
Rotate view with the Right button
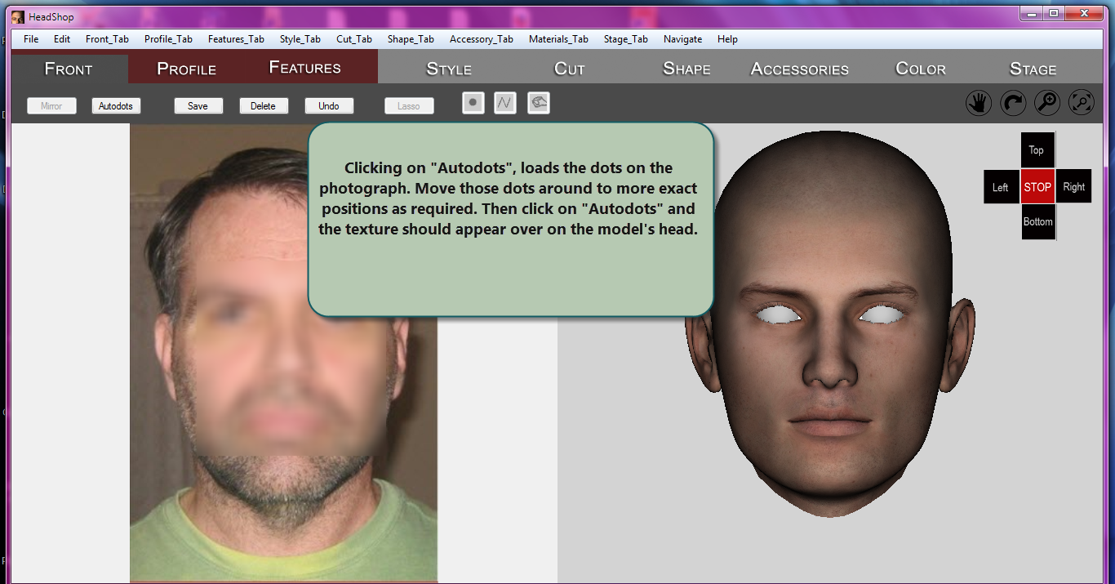point(1073,187)
